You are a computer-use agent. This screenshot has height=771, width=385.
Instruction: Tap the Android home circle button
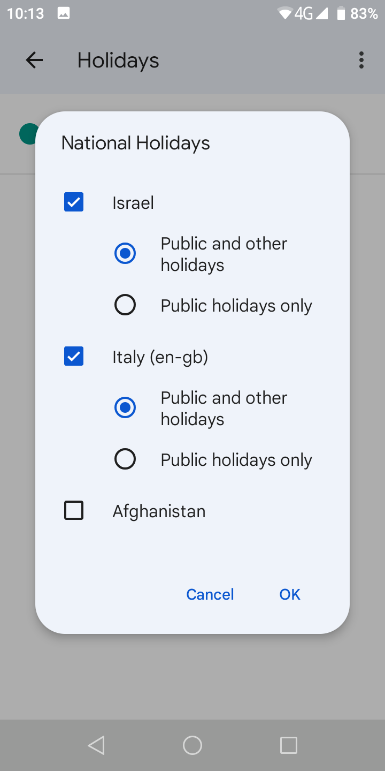coord(192,745)
